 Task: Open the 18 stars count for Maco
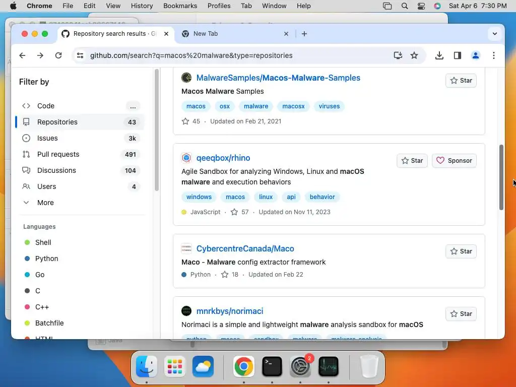tap(230, 275)
